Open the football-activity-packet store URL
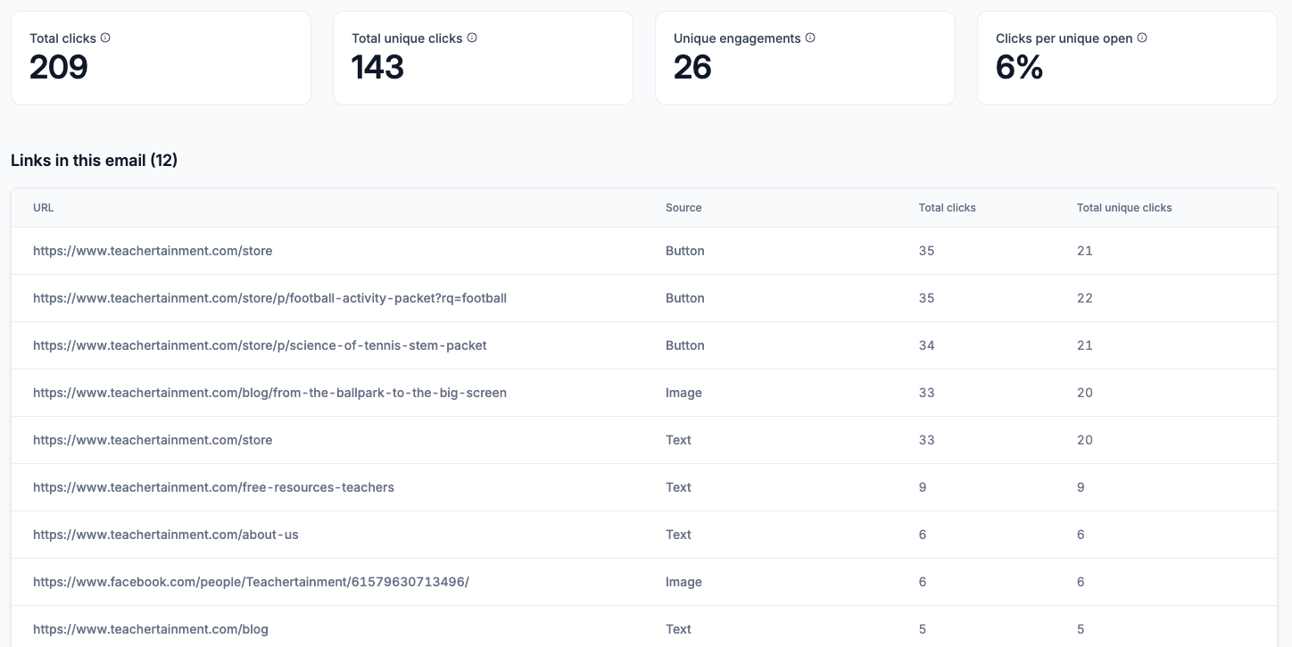Image resolution: width=1292 pixels, height=647 pixels. pyautogui.click(x=269, y=298)
